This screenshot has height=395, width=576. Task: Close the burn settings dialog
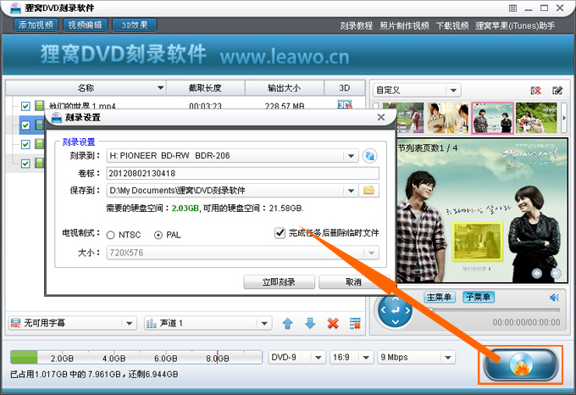[381, 117]
